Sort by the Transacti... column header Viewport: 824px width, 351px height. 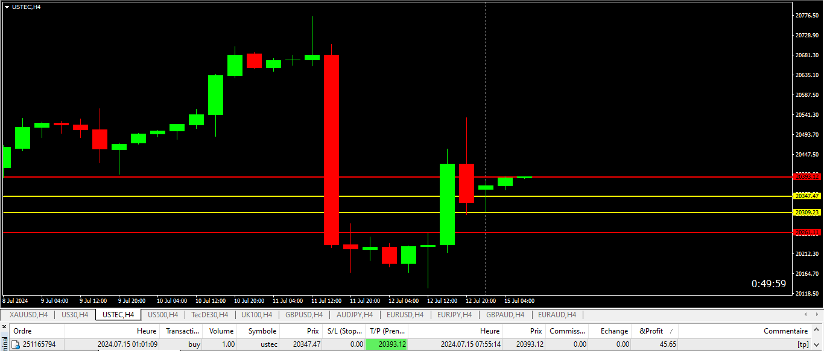point(182,331)
